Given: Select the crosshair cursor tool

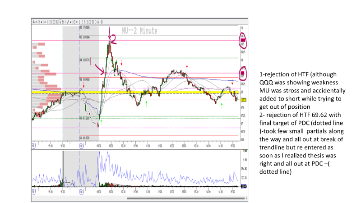Looking at the screenshot, I should [x=65, y=22].
